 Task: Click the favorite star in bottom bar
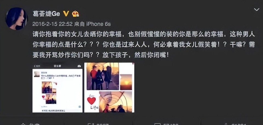[23, 124]
